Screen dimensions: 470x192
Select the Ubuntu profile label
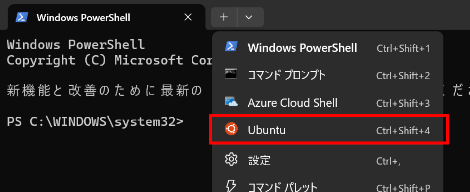267,130
